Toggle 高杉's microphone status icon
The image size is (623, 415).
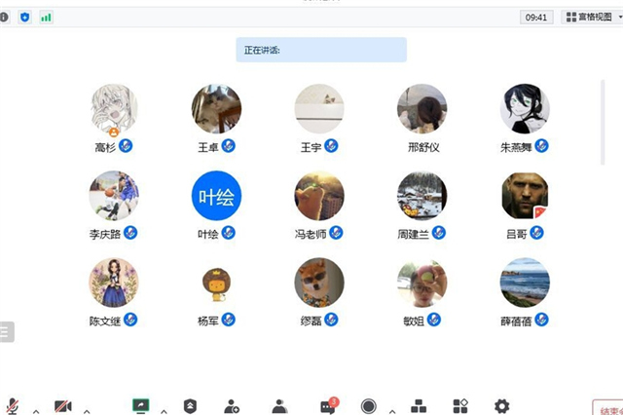pyautogui.click(x=126, y=146)
